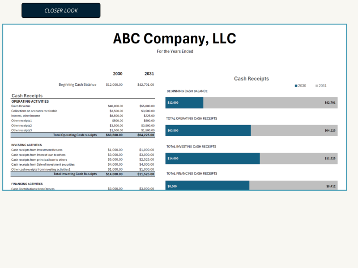Click the gray $8,412 chart bar
358x268 pixels.
pos(294,185)
